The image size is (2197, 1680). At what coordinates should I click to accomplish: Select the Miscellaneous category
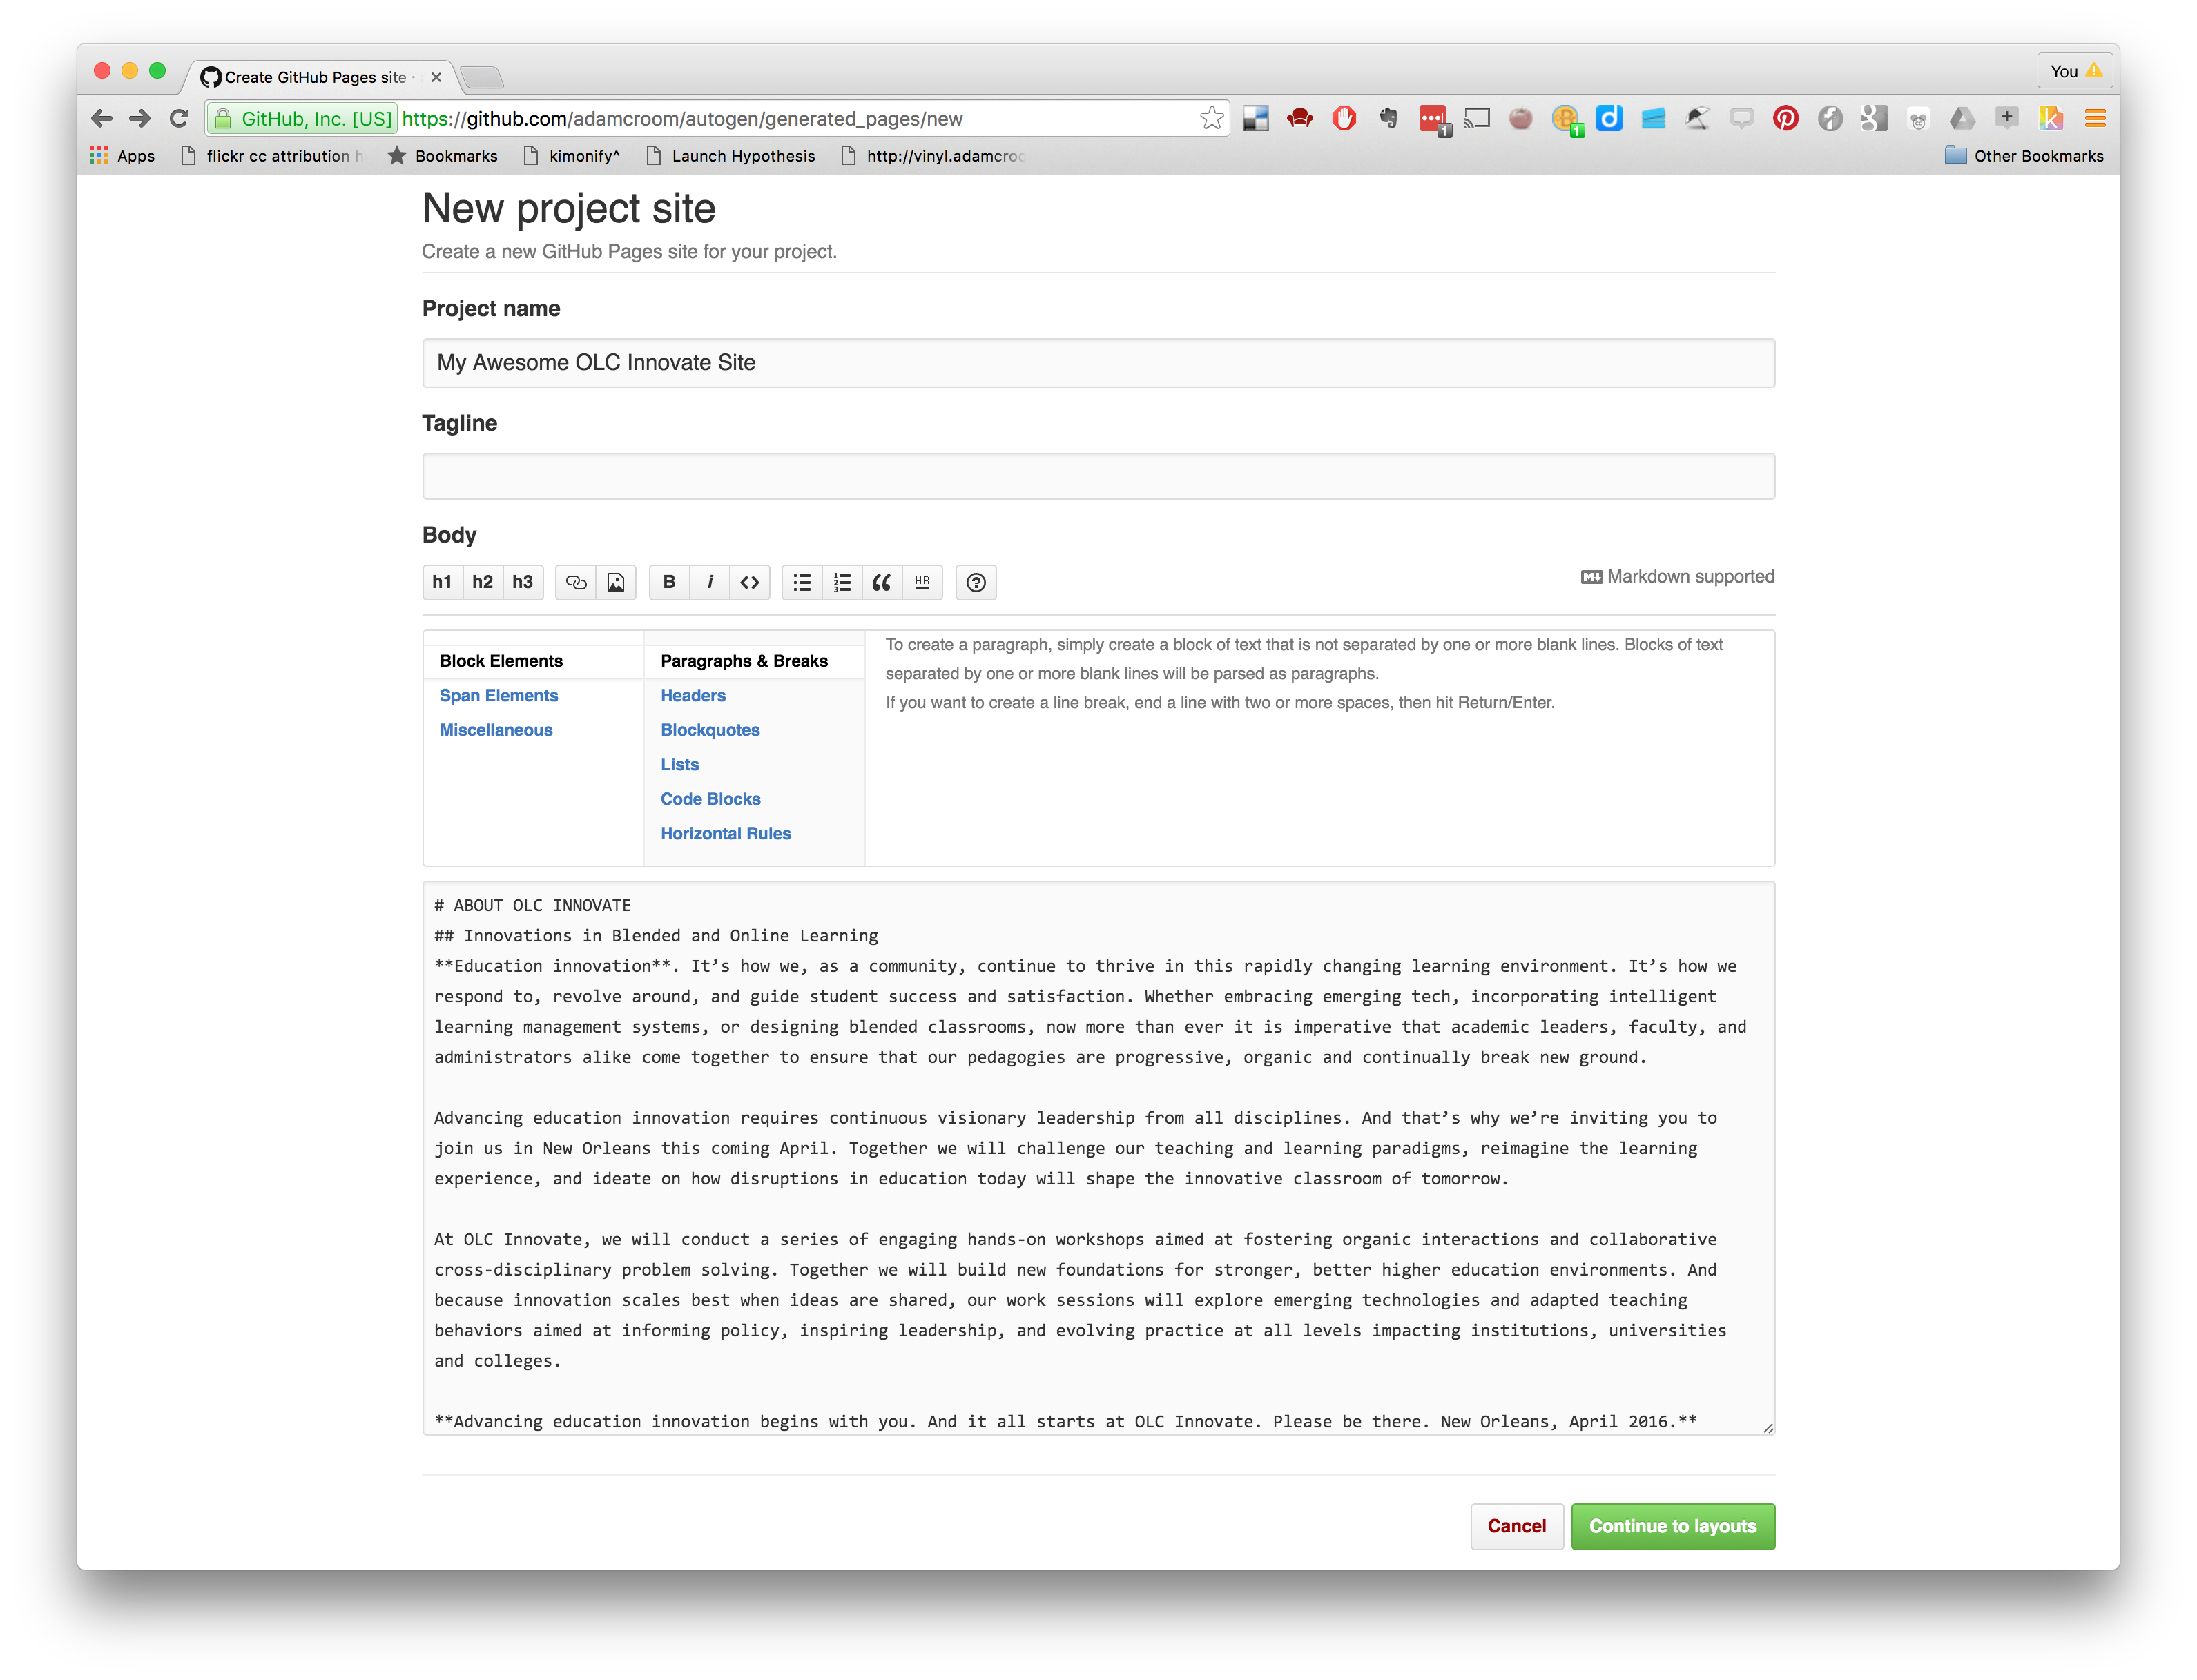[496, 730]
